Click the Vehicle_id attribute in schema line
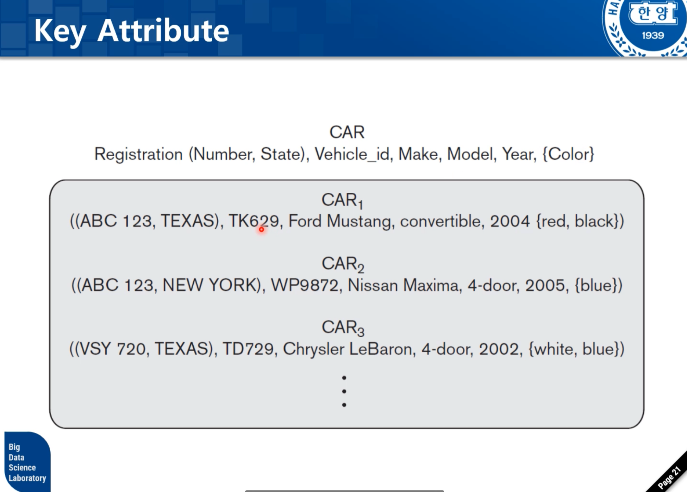 tap(352, 154)
